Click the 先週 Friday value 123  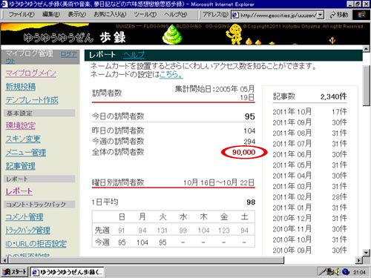(x=223, y=231)
